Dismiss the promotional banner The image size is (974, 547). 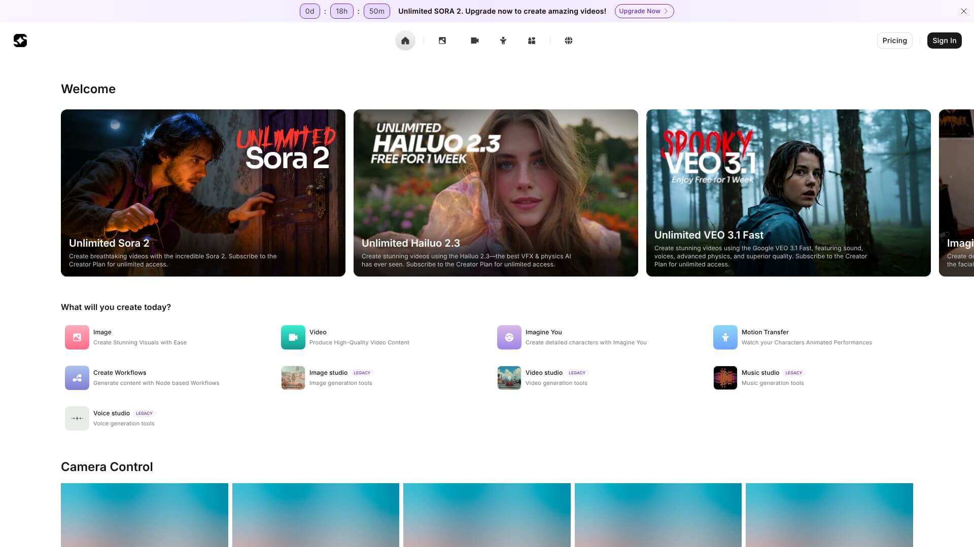963,11
